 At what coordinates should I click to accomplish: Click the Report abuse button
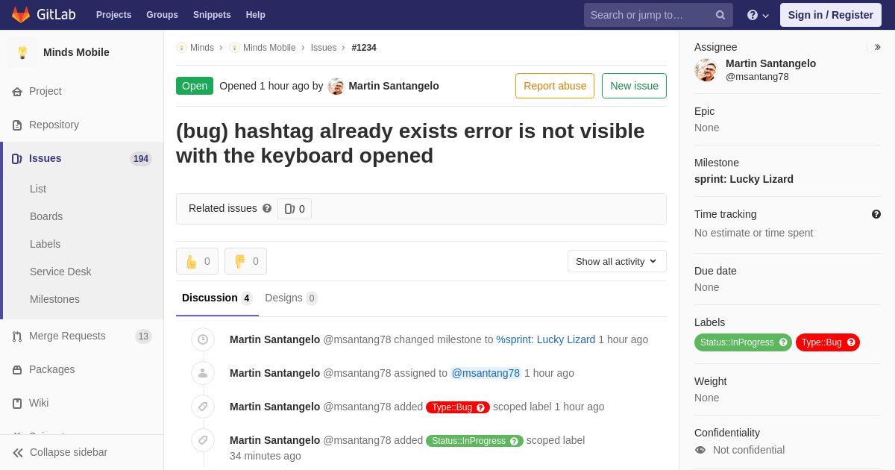tap(555, 86)
